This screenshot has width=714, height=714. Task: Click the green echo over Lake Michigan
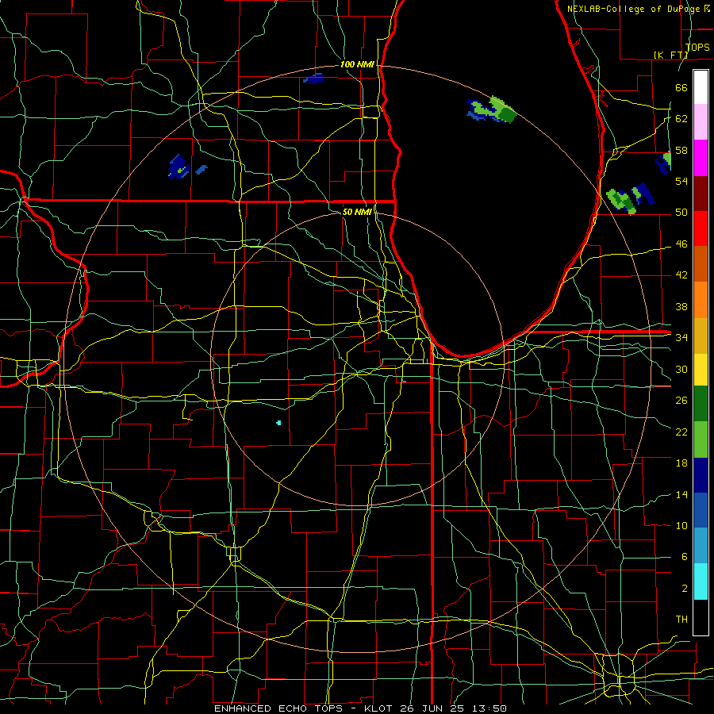[x=497, y=109]
